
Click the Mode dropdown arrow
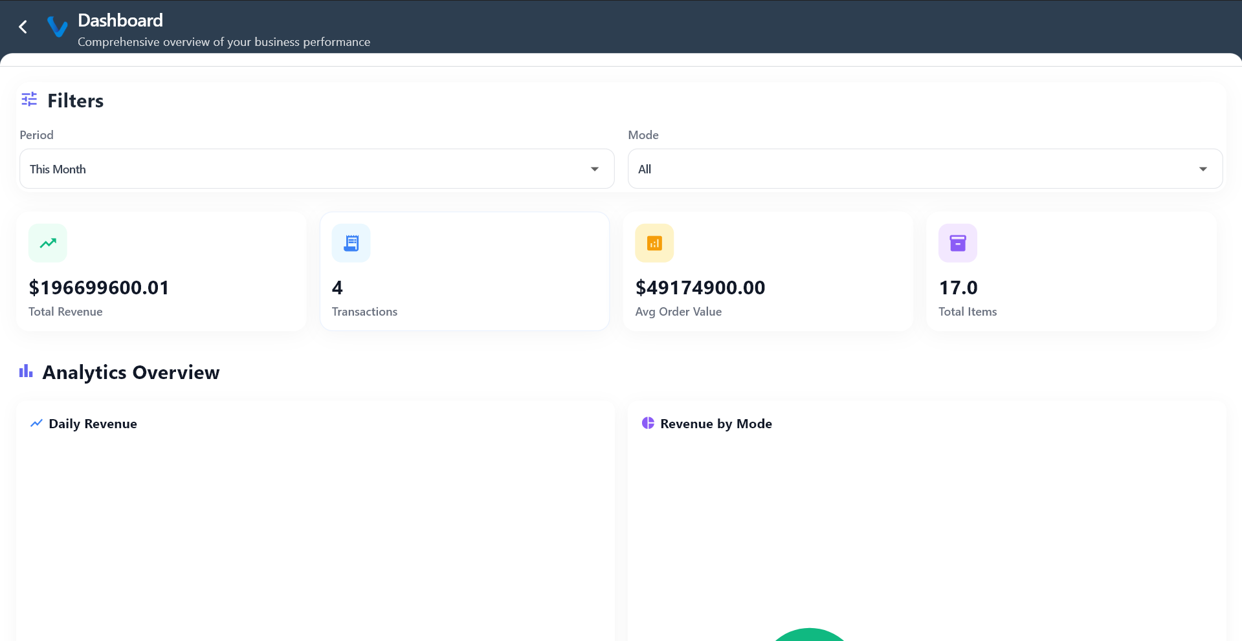pyautogui.click(x=1203, y=169)
